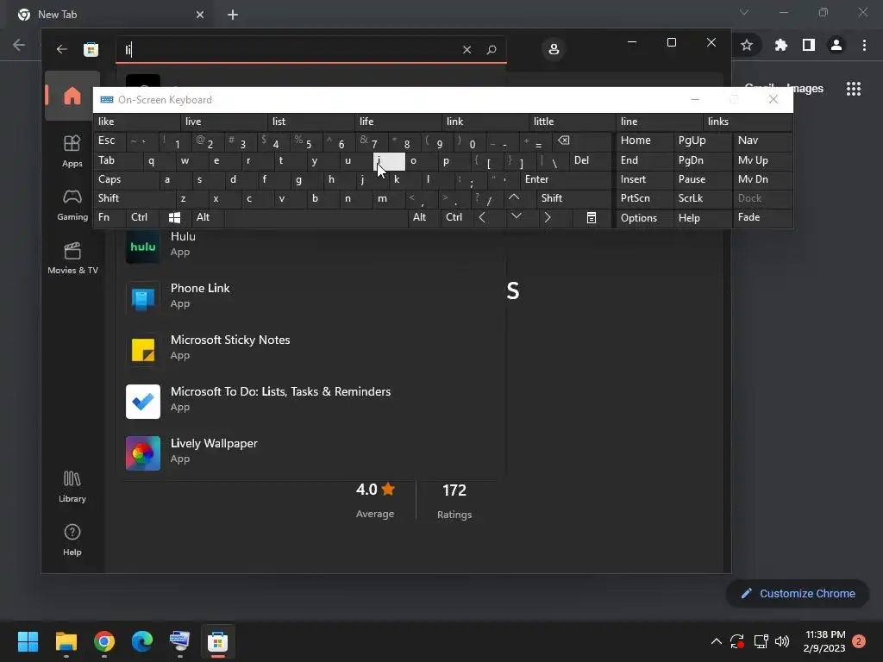Screen dimensions: 883x662
Task: Open Google apps grid in Chrome
Action: (854, 89)
